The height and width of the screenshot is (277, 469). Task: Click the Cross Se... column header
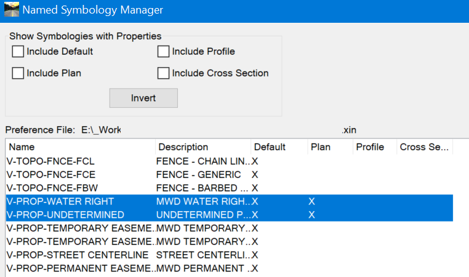[x=425, y=147]
